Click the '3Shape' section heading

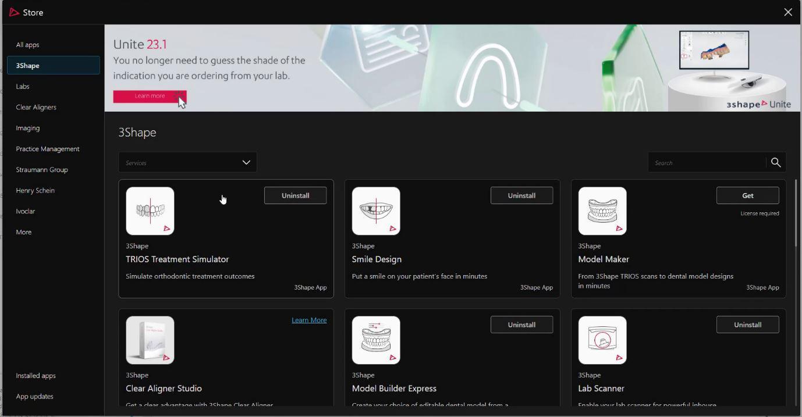tap(137, 133)
